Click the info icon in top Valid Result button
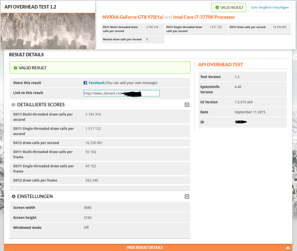Screen dimensions: 297x251 (217, 8)
